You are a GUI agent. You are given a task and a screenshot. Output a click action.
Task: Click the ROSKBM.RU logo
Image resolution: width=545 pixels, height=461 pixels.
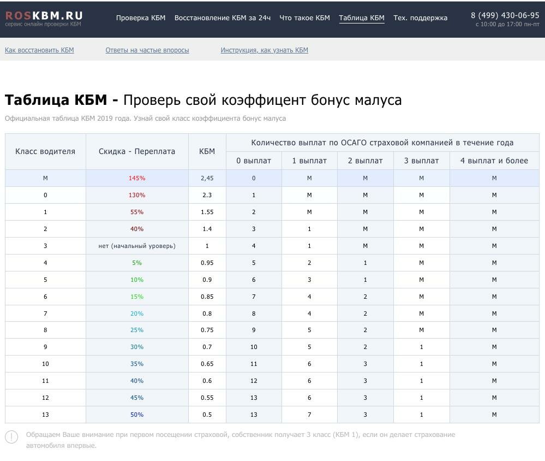[x=44, y=16]
